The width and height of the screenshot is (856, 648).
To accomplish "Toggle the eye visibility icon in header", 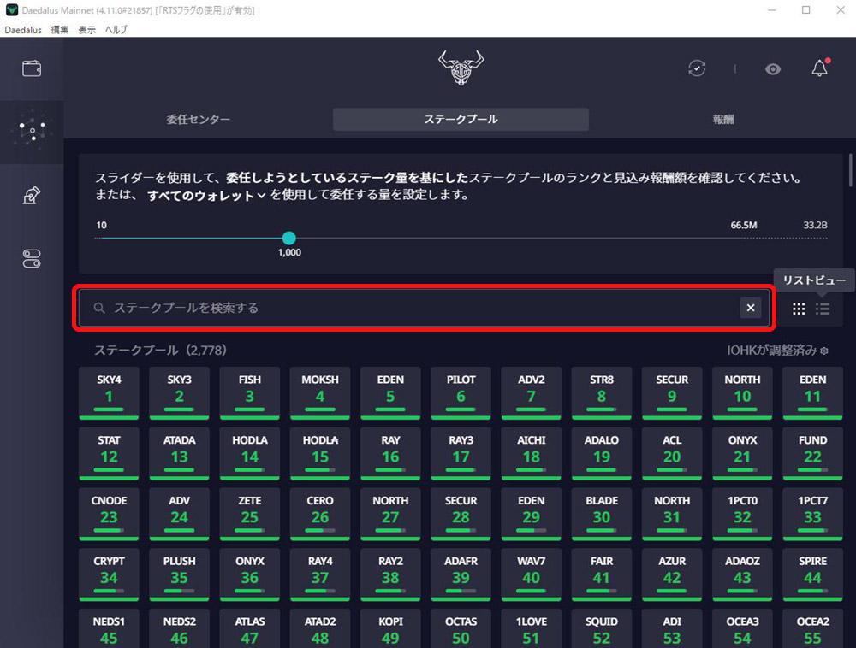I will (x=773, y=69).
